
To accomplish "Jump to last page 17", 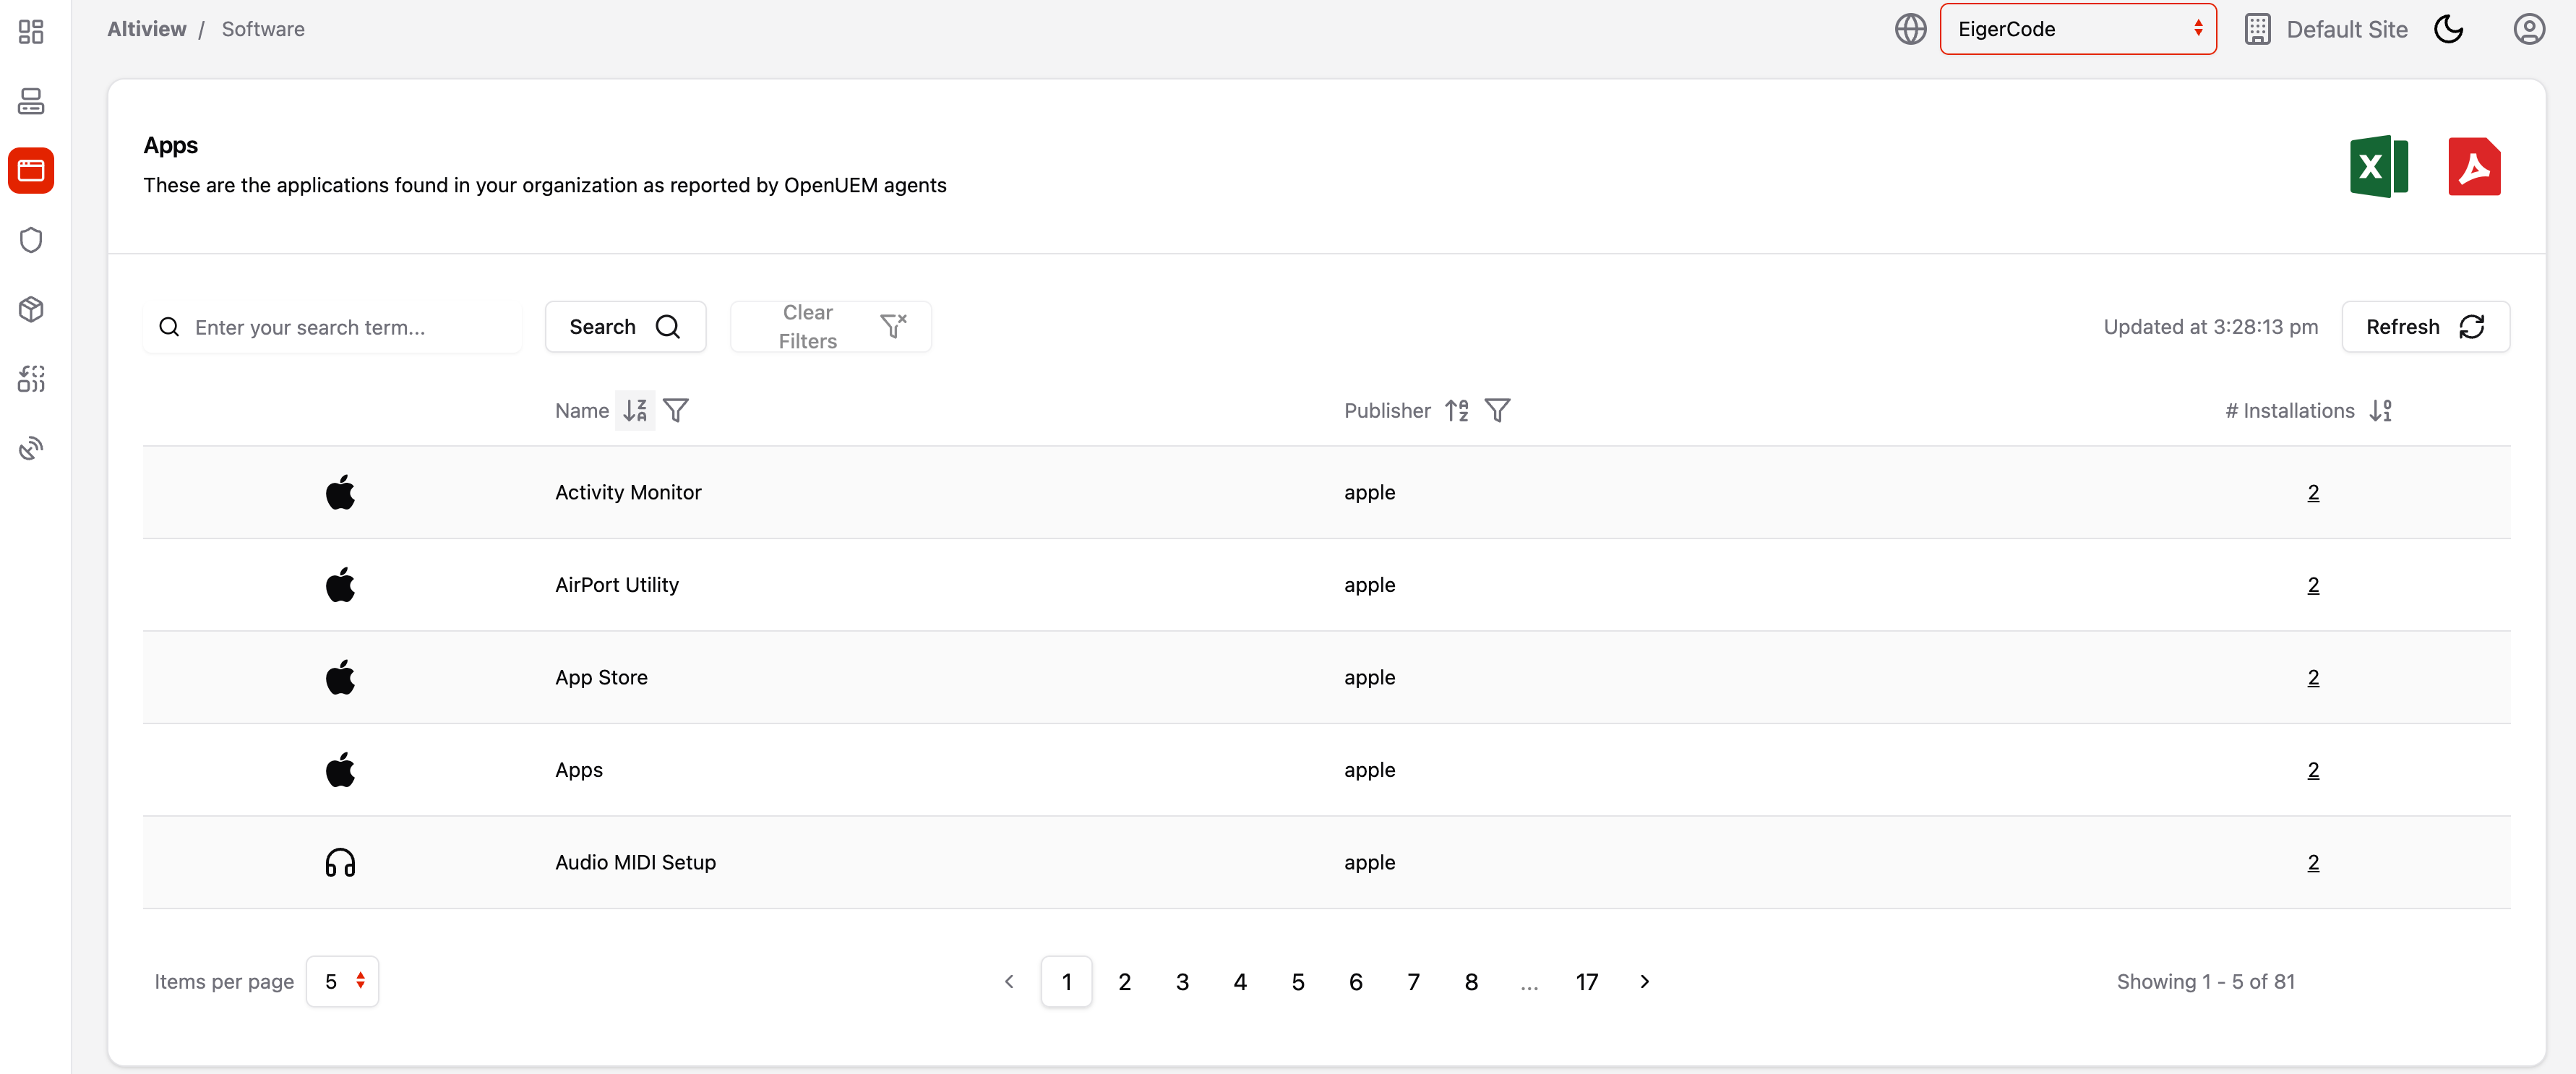I will coord(1586,981).
